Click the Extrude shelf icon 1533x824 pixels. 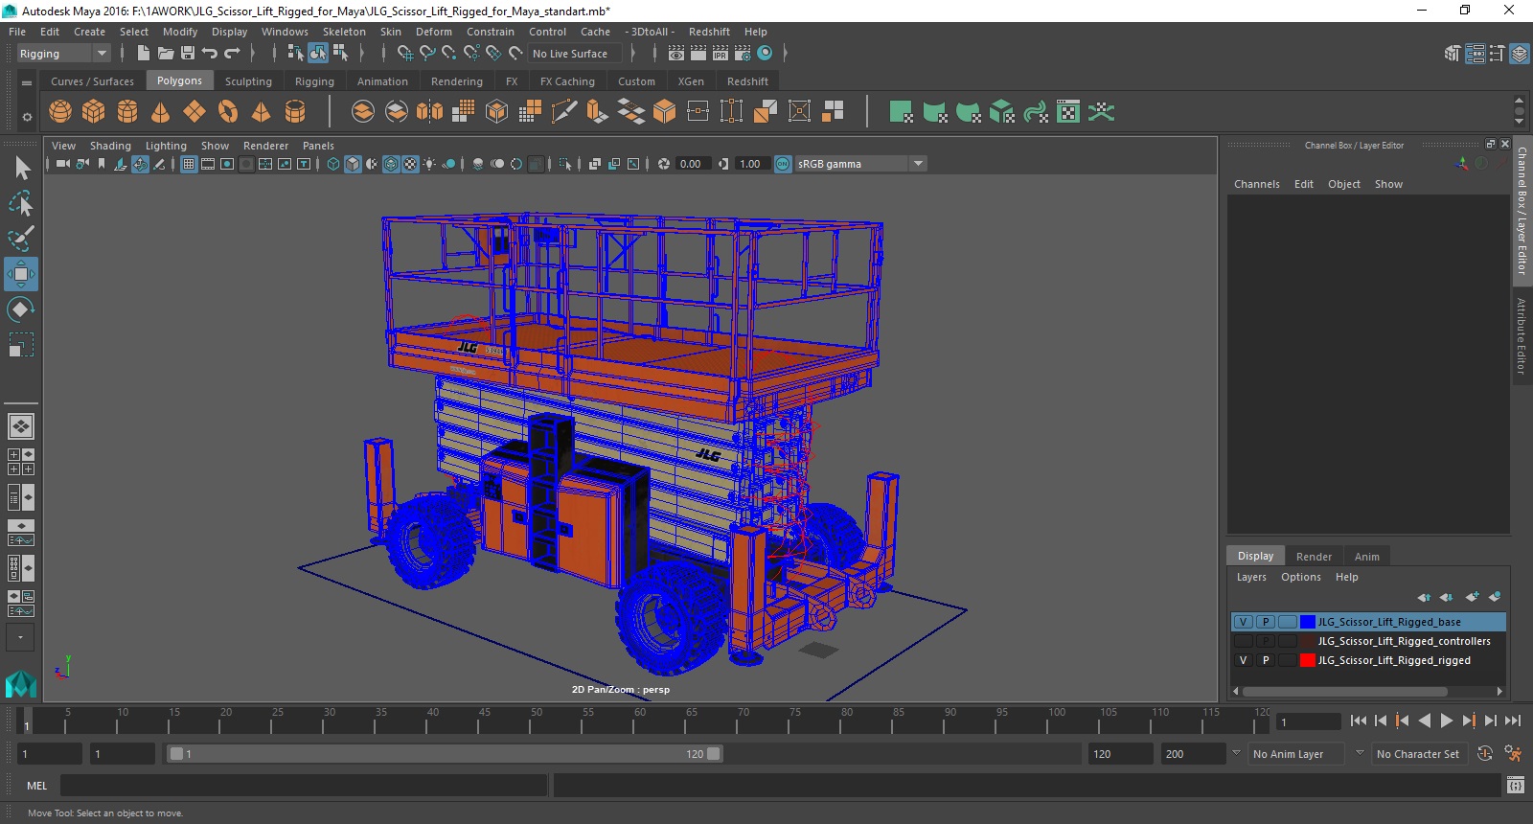[597, 112]
